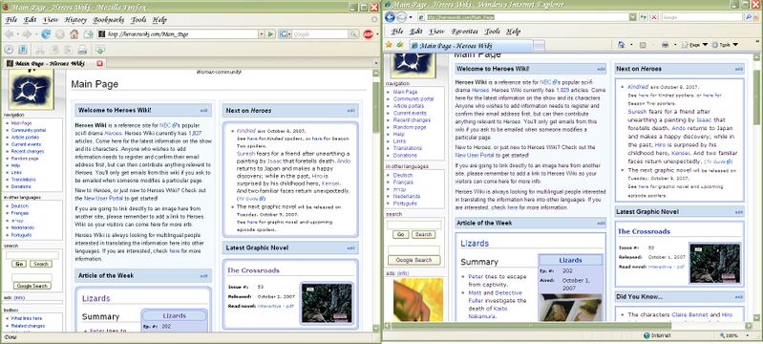Click the Adblock Plus ABP icon in Firefox

click(369, 34)
